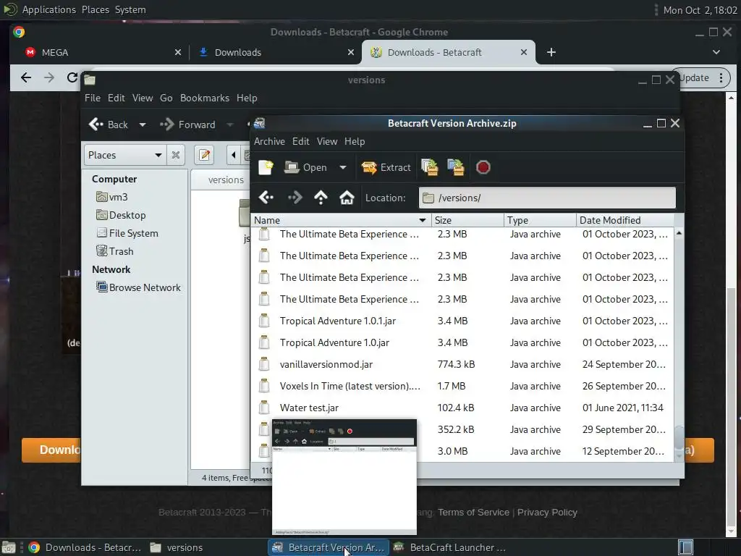This screenshot has height=556, width=741.
Task: Expand the Open recent archives dropdown arrow
Action: (x=342, y=167)
